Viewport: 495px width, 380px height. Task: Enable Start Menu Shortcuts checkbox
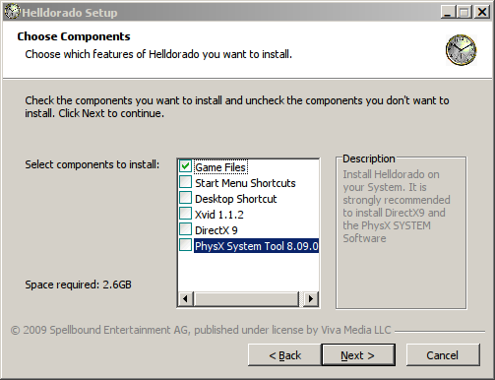(185, 182)
